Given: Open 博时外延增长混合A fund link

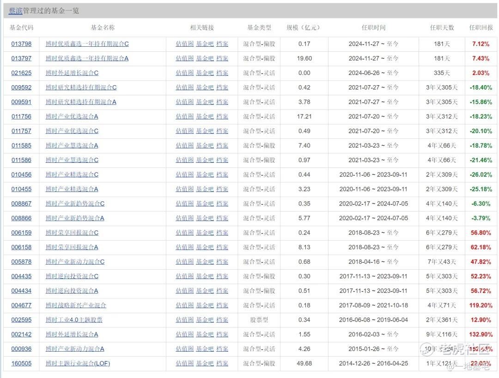Looking at the screenshot, I should pyautogui.click(x=72, y=335).
